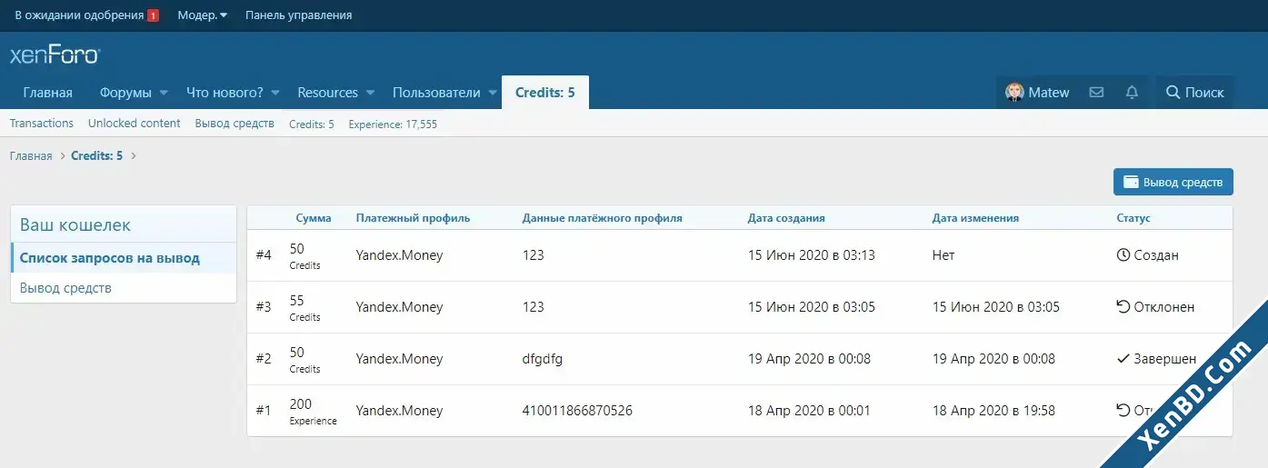Screen dimensions: 1268x468
Task: Select Вывод средств in wallet sidebar
Action: [x=124, y=288]
